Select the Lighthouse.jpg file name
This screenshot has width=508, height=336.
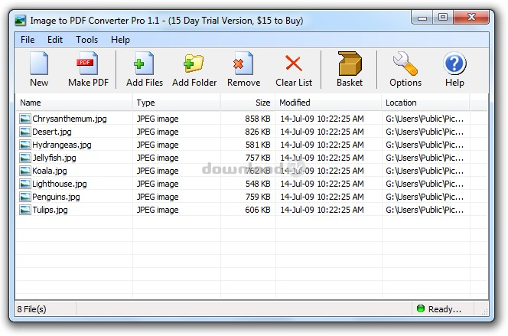(x=59, y=184)
